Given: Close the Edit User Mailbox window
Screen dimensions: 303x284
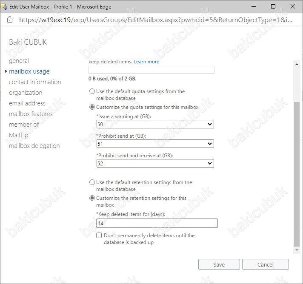Looking at the screenshot, I should pos(293,6).
